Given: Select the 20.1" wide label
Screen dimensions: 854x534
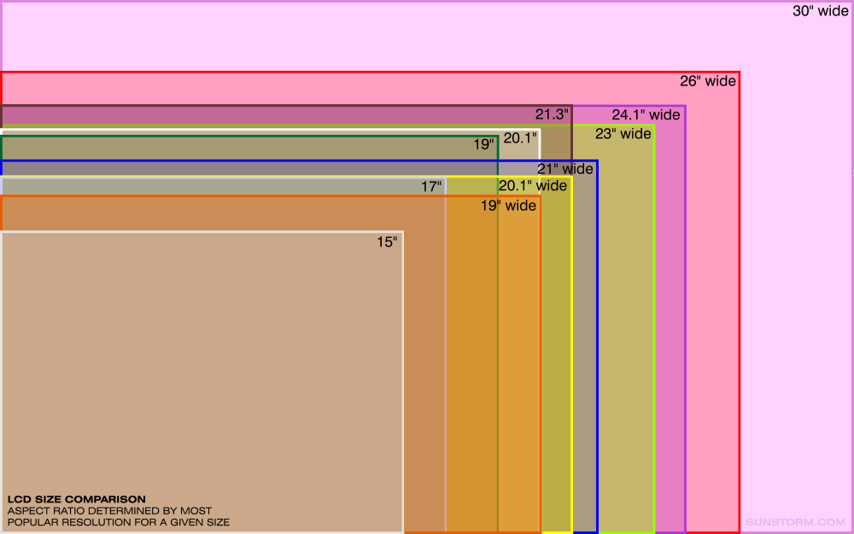Looking at the screenshot, I should [532, 186].
